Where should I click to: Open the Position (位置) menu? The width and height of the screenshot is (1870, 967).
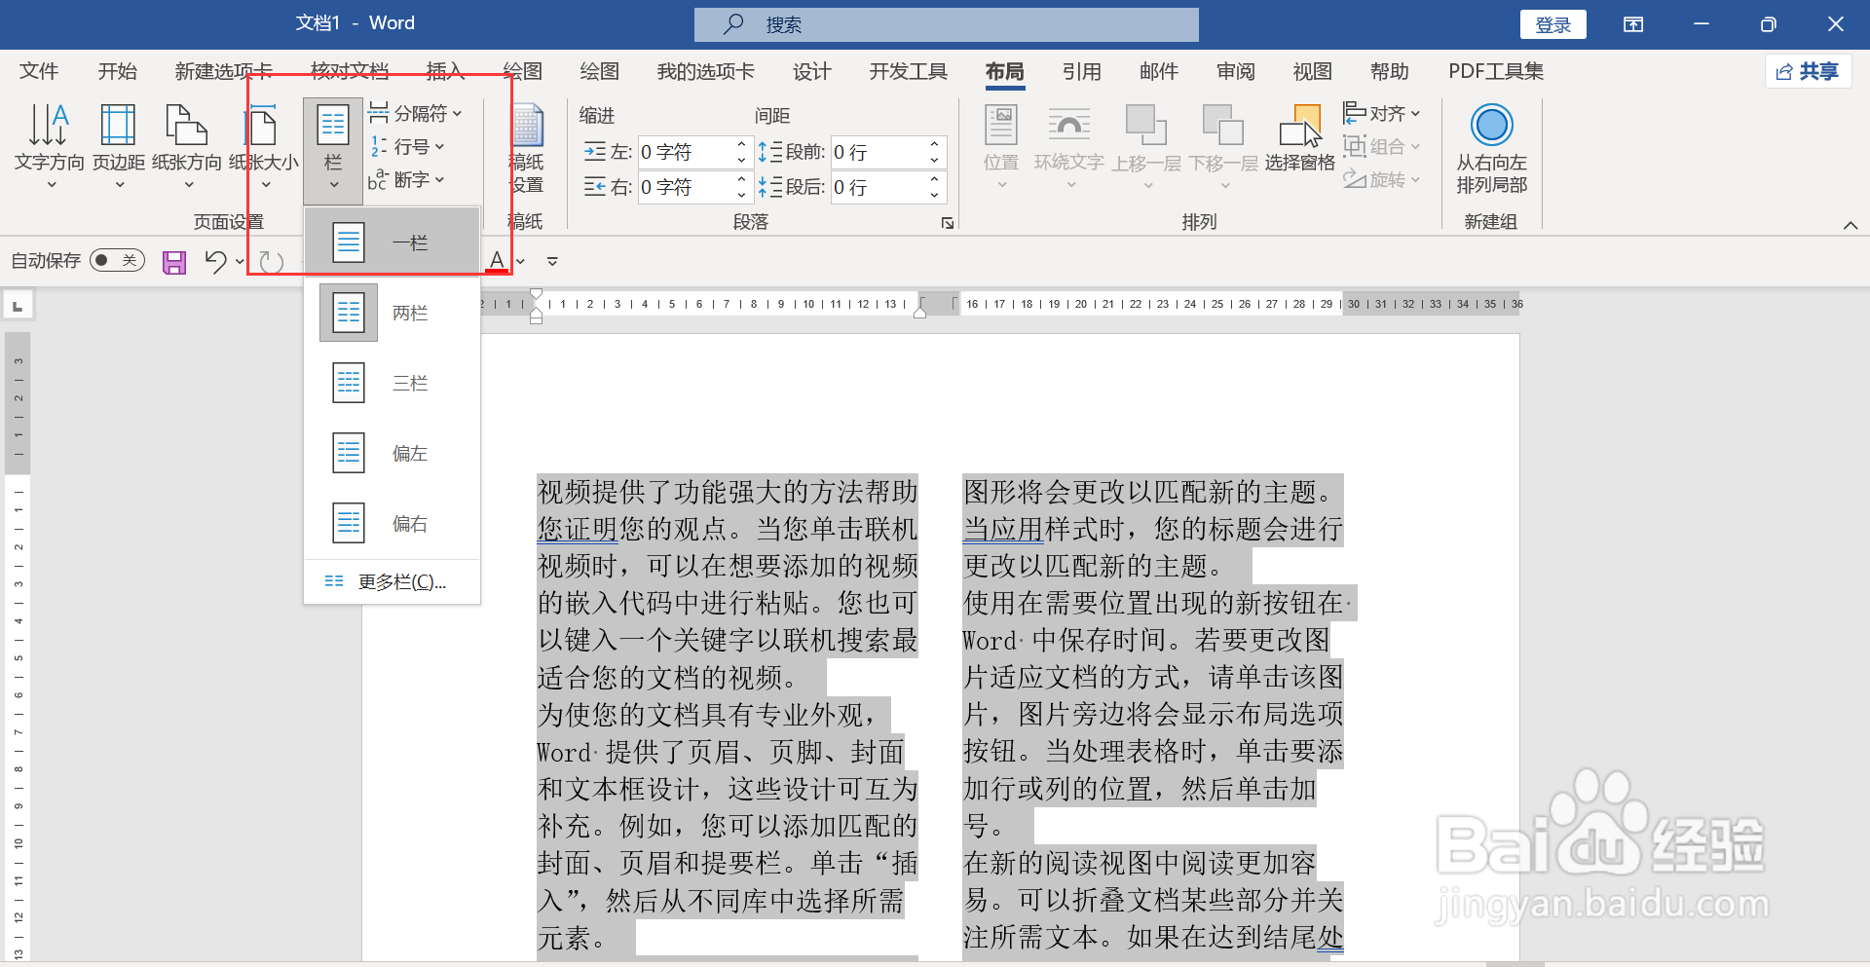(x=1001, y=146)
